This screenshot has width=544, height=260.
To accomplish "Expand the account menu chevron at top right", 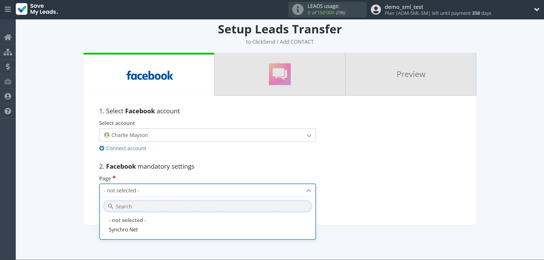I will (x=537, y=9).
